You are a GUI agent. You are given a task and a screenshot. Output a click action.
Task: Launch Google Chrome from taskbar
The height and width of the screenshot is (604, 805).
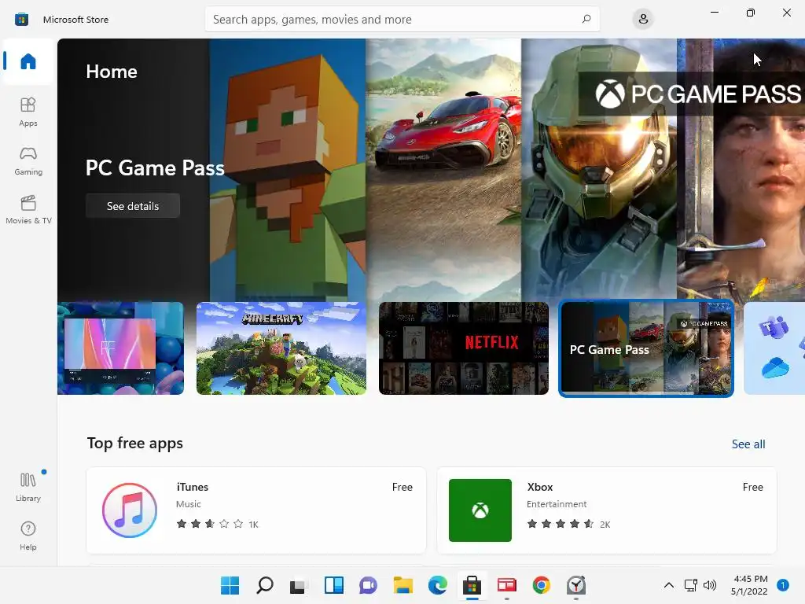(541, 585)
